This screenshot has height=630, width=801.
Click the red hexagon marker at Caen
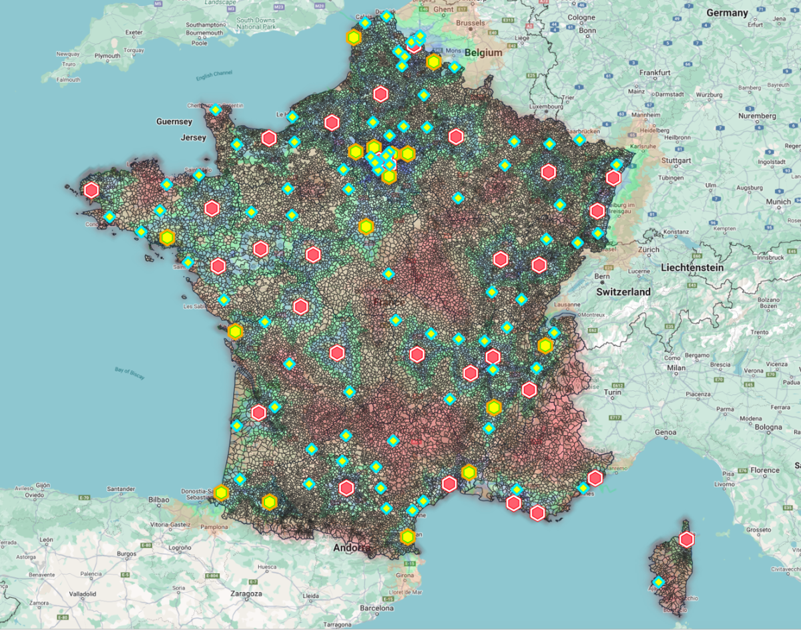269,138
